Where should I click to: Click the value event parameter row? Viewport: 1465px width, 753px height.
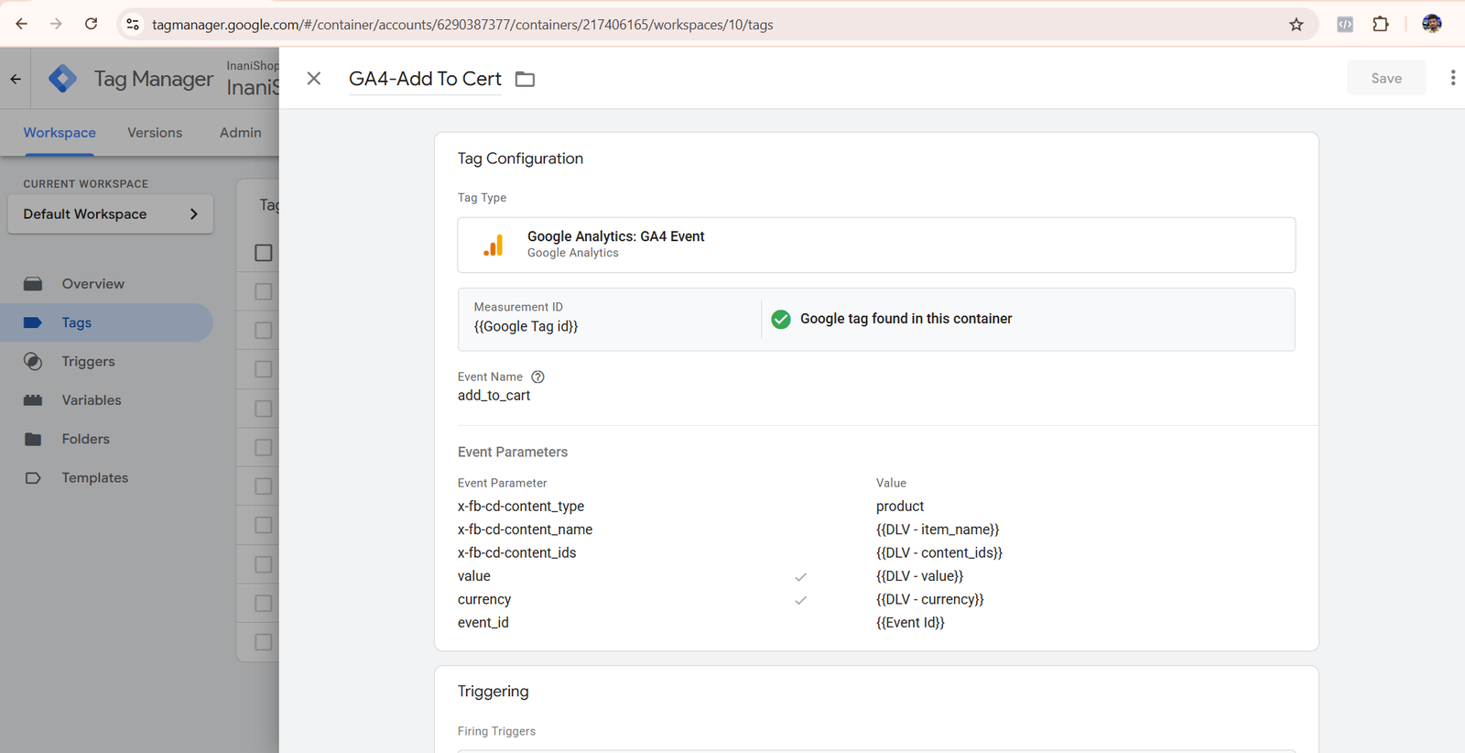tap(876, 576)
